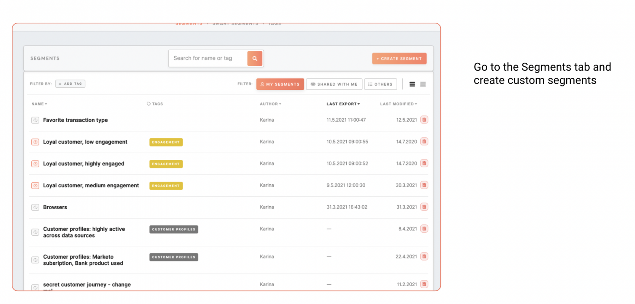This screenshot has height=304, width=635.
Task: Switch to the compact list view icon
Action: pyautogui.click(x=423, y=84)
